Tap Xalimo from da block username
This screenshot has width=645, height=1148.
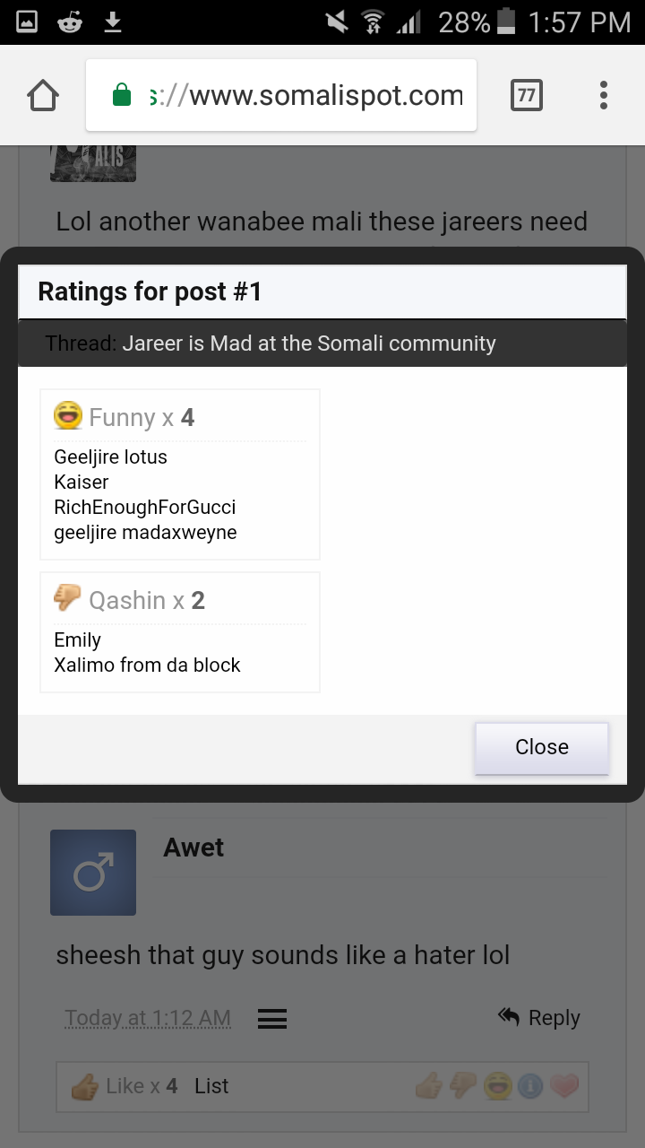pyautogui.click(x=147, y=665)
